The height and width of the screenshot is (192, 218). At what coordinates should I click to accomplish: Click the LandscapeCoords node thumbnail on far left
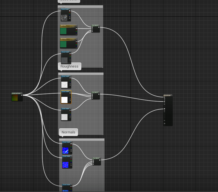coord(17,98)
